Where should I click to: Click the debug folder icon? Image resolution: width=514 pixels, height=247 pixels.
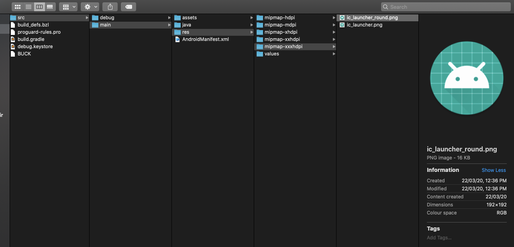pos(95,18)
